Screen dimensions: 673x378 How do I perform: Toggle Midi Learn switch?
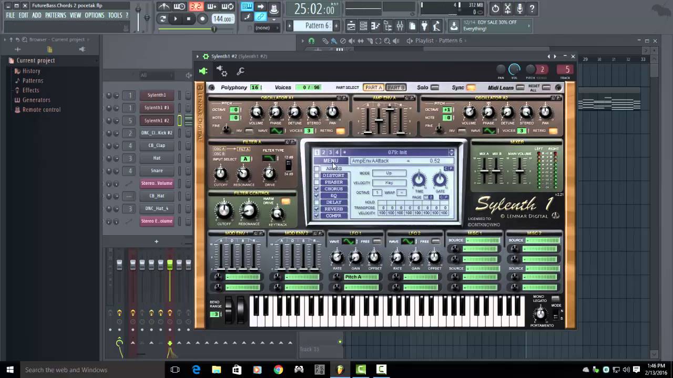pyautogui.click(x=520, y=88)
